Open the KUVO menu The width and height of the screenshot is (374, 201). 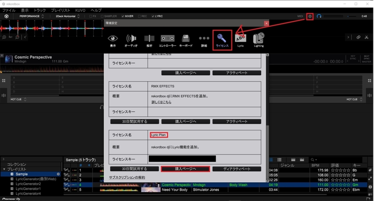pyautogui.click(x=80, y=10)
